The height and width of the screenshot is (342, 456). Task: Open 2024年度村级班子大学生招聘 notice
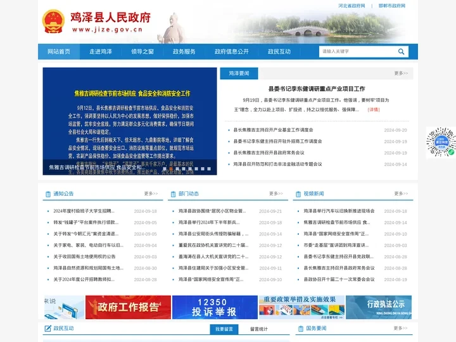[x=84, y=211]
